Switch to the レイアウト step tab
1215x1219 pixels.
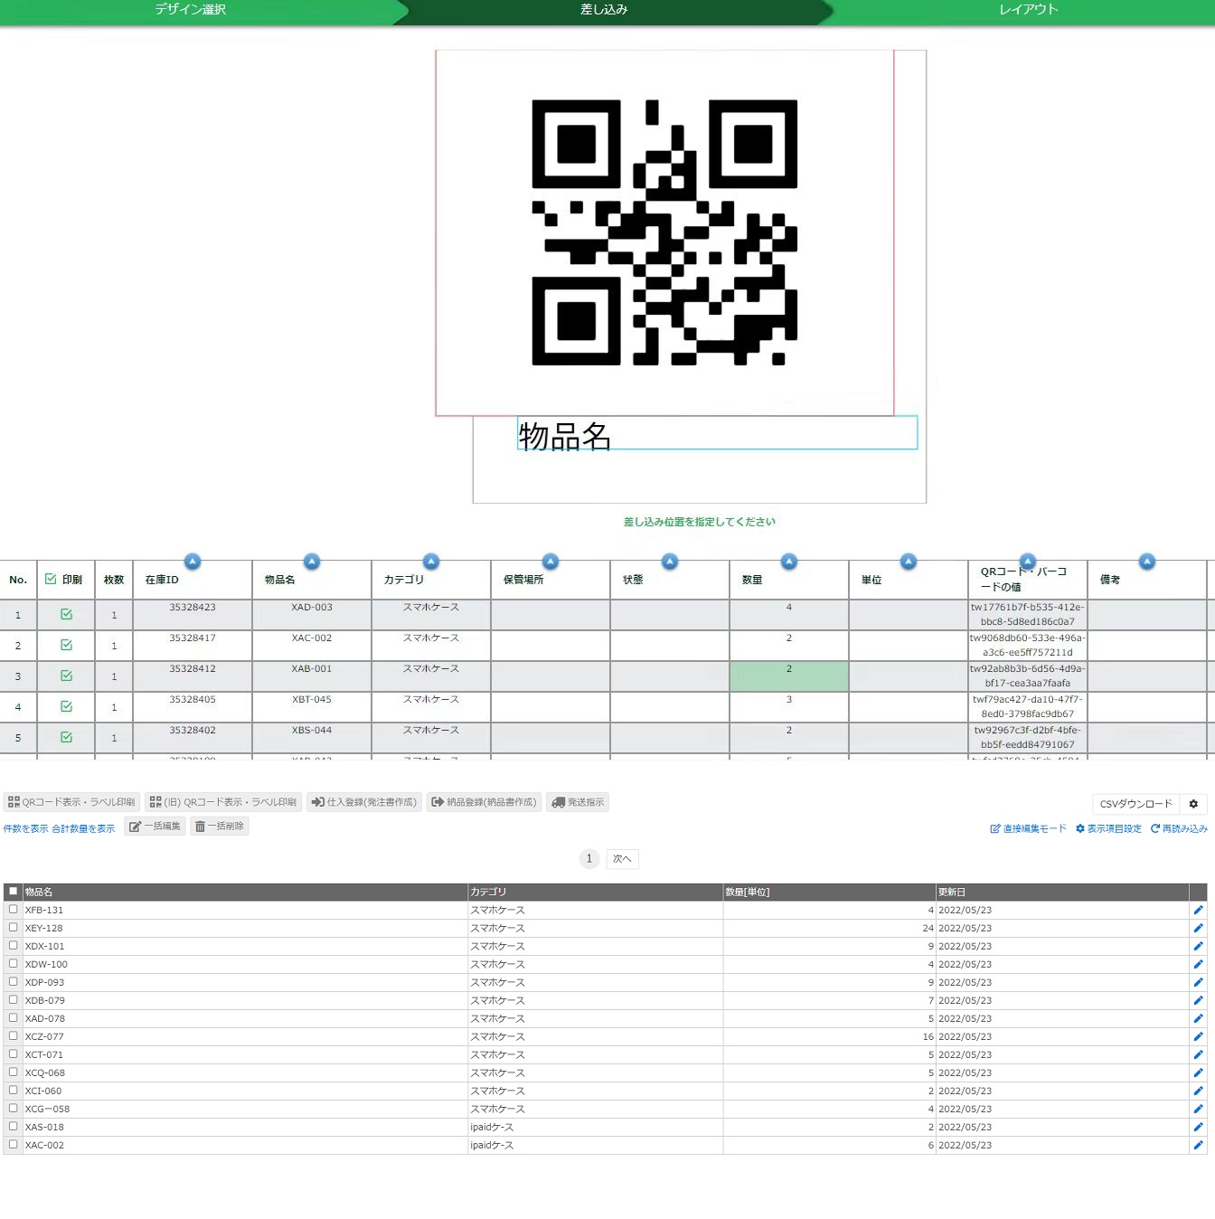tap(1028, 10)
